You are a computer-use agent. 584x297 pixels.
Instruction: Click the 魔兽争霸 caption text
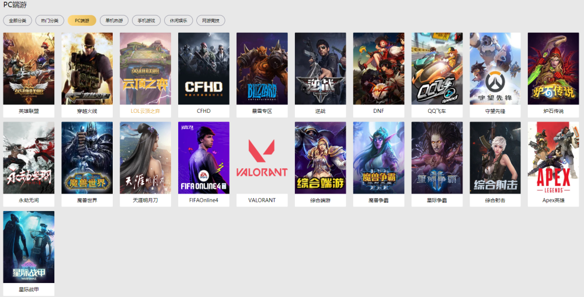[x=379, y=200]
